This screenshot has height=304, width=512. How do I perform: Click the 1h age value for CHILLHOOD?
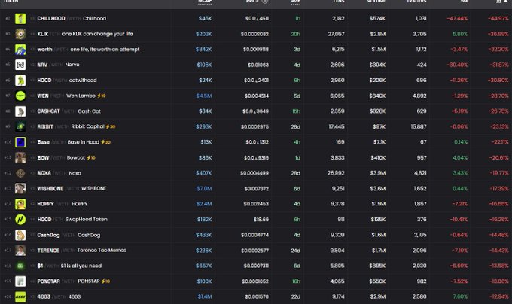[297, 19]
